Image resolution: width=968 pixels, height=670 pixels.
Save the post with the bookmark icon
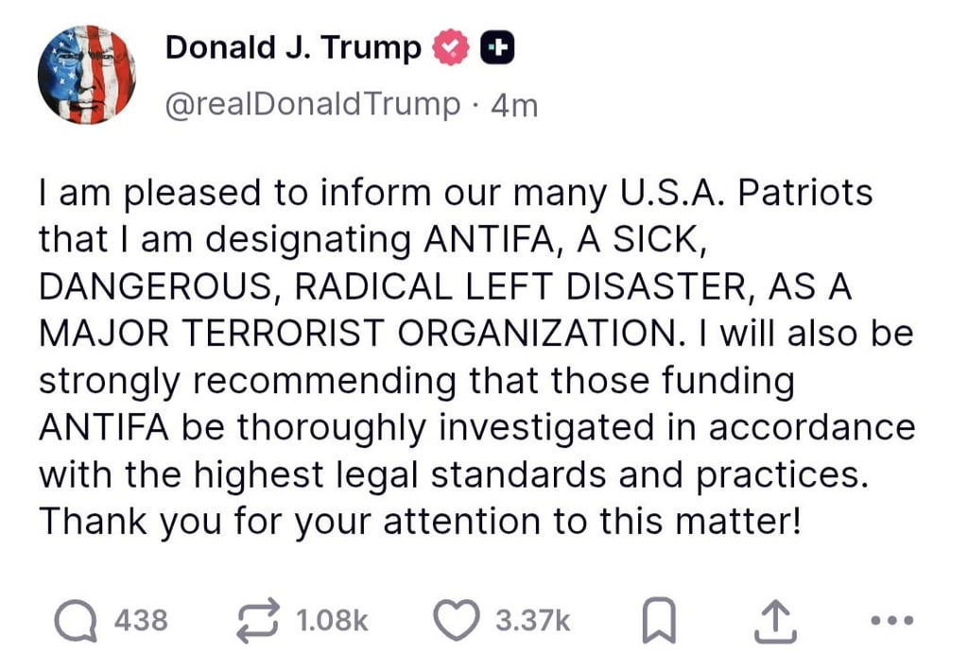659,621
